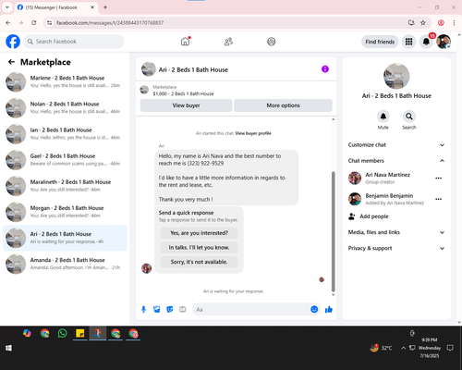The height and width of the screenshot is (370, 462).
Task: Open the browser tab search dropdown
Action: [x=7, y=7]
